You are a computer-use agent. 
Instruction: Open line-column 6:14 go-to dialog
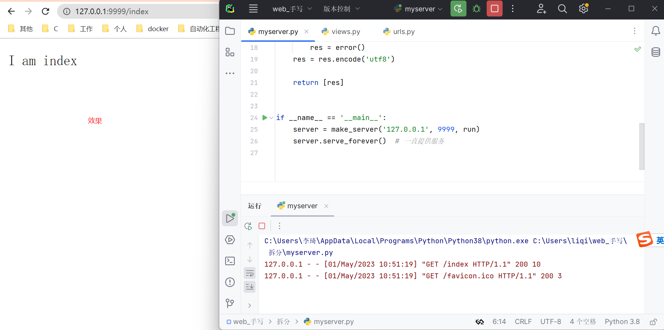point(499,322)
